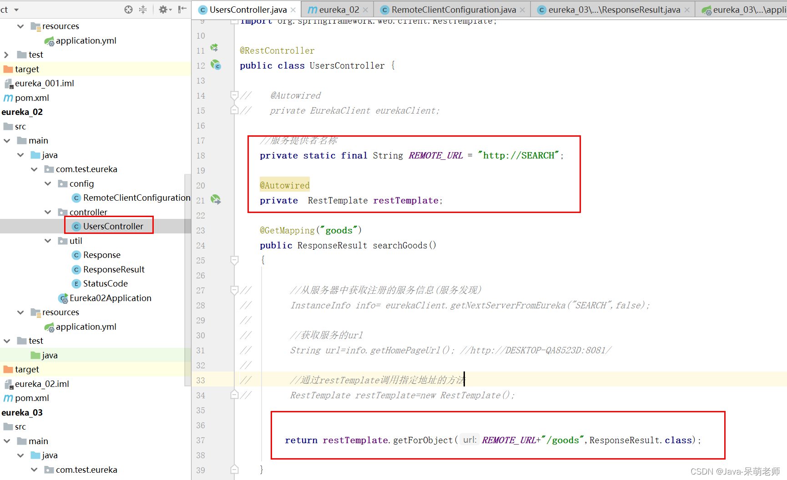Hide the project tool window
The height and width of the screenshot is (480, 787).
coord(182,10)
